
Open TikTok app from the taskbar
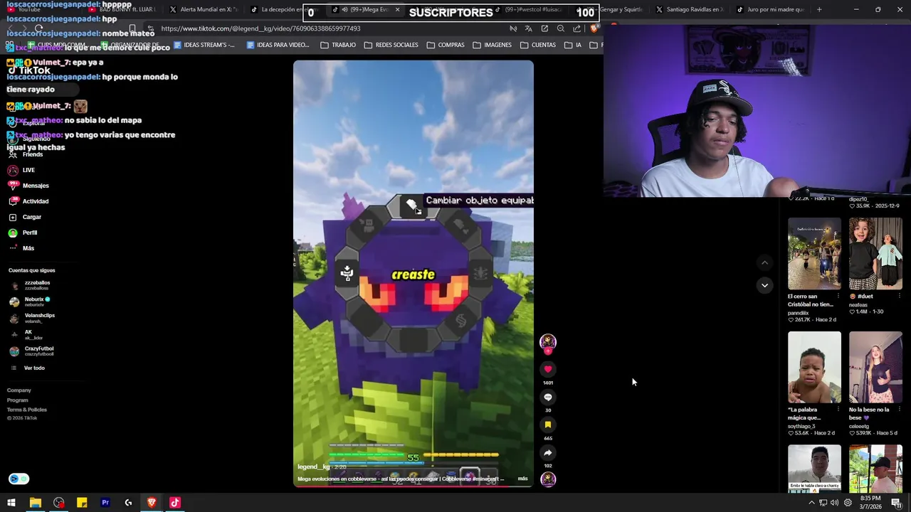coord(175,503)
